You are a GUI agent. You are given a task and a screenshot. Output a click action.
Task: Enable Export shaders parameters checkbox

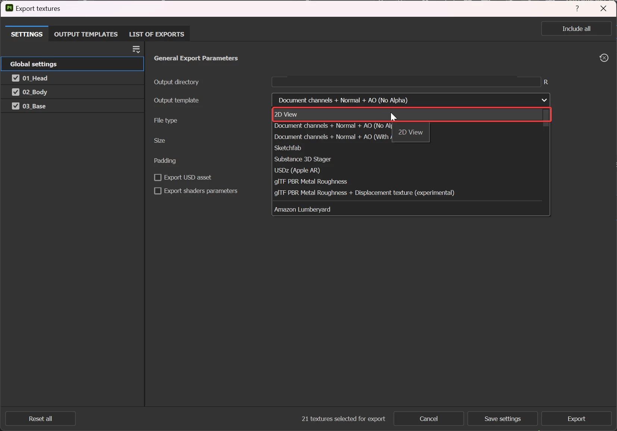tap(158, 191)
